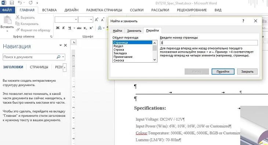Click the tab stop selector ruler icon

tap(74, 42)
